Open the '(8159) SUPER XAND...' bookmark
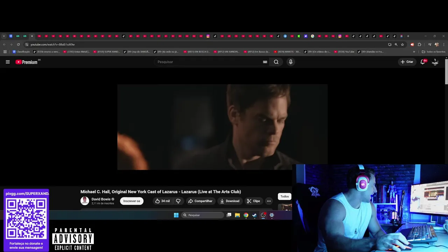This screenshot has height=252, width=448. point(106,52)
